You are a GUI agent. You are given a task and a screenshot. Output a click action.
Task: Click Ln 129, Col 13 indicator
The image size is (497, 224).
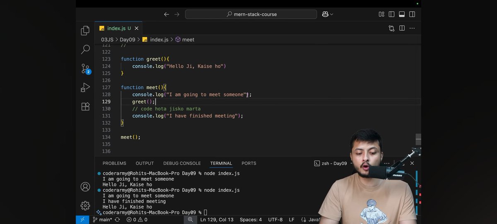point(217,219)
